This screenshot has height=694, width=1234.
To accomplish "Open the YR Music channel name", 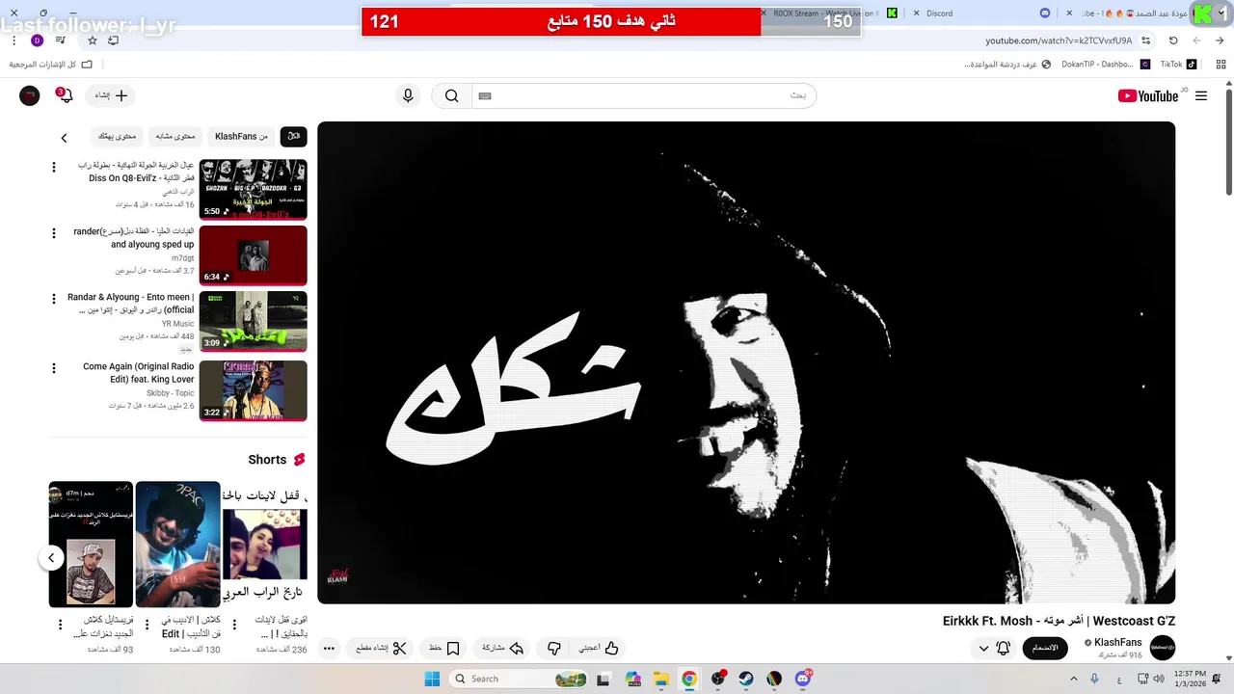I will [x=177, y=324].
